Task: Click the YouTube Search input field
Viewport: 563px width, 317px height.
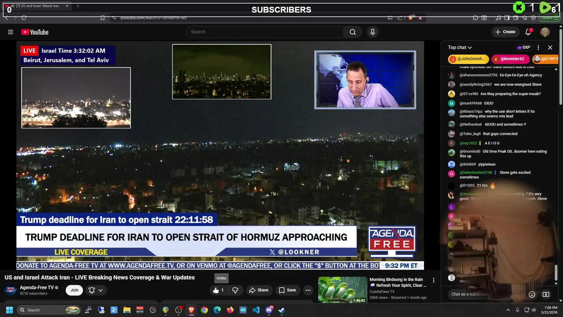Action: [x=265, y=32]
